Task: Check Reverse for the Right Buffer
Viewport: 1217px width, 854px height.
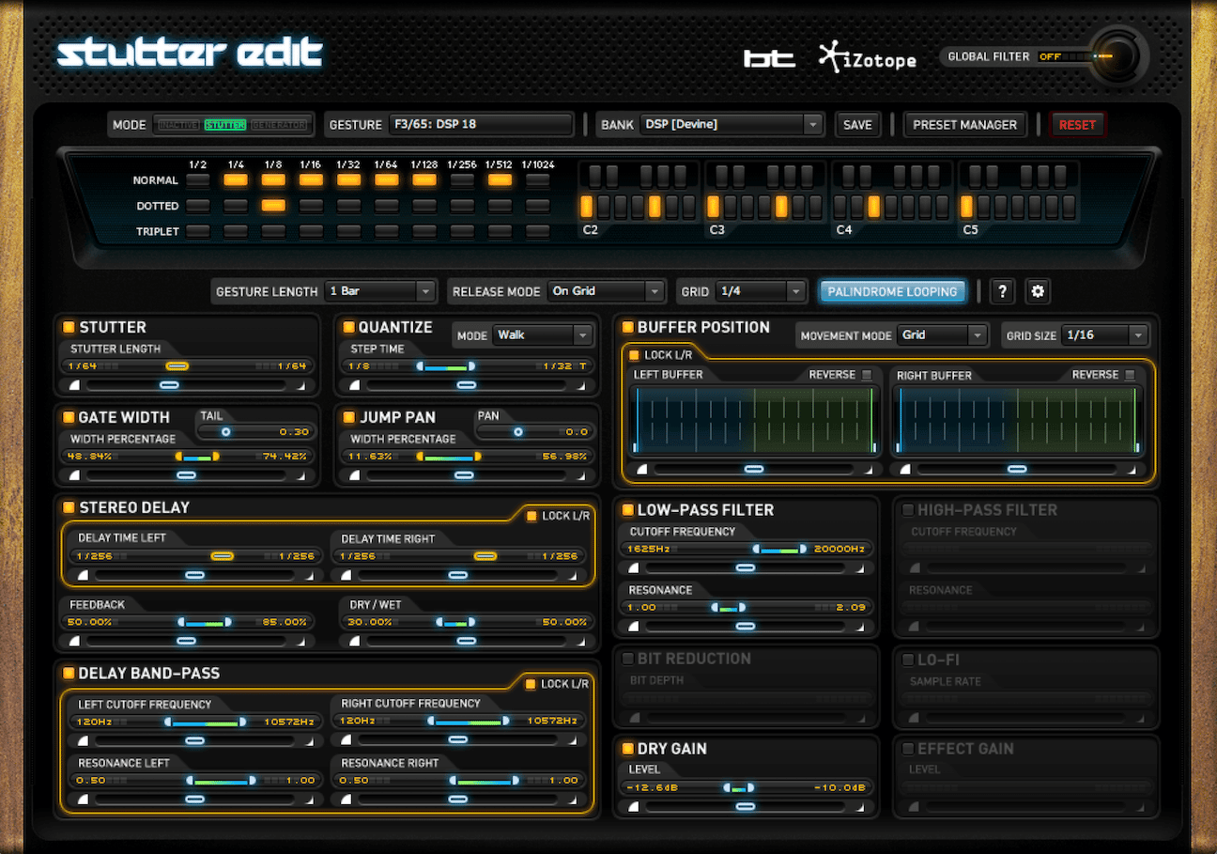Action: pyautogui.click(x=1130, y=375)
